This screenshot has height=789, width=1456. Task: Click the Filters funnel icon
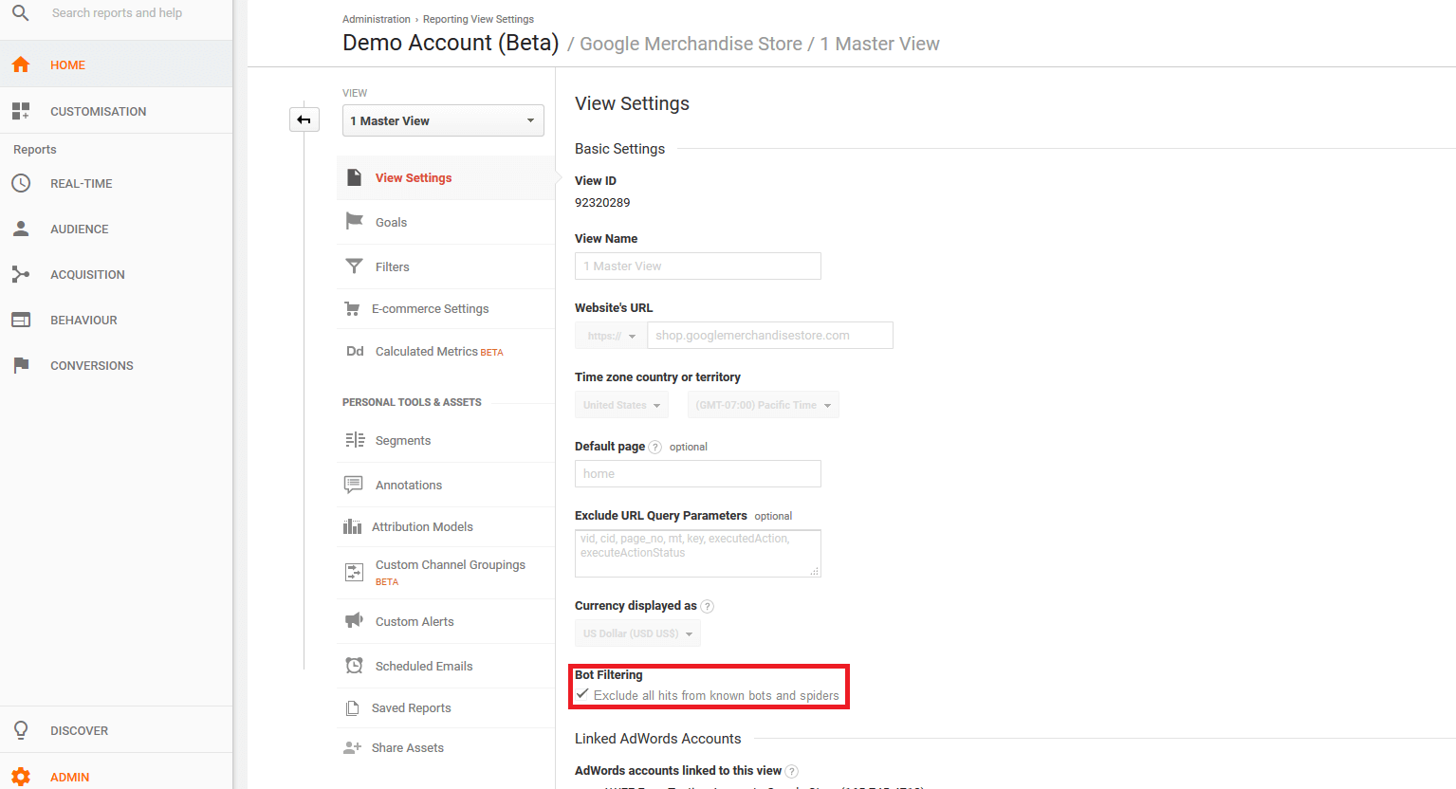(354, 266)
